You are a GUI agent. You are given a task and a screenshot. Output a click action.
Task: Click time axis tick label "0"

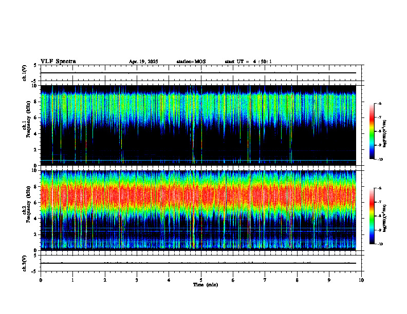[41, 280]
